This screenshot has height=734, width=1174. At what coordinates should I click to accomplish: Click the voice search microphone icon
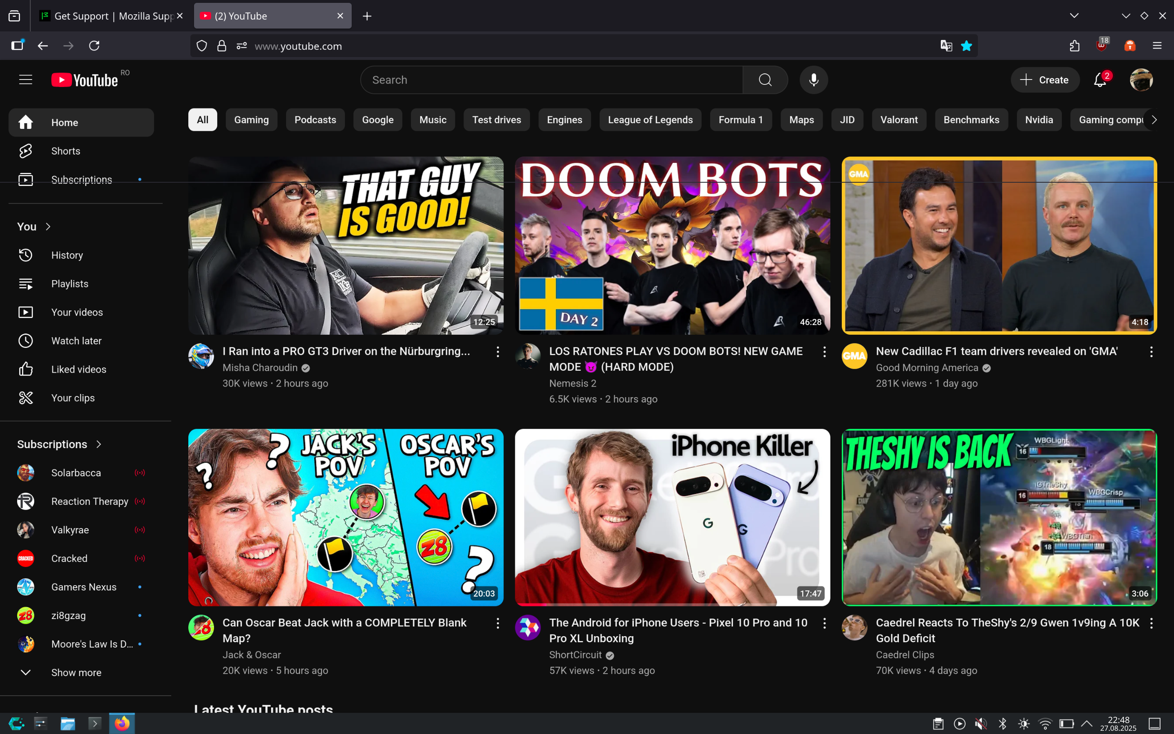(x=814, y=80)
